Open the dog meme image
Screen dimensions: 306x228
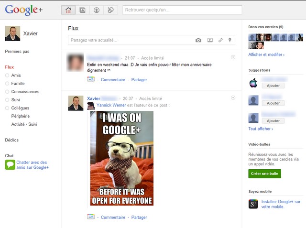[122, 158]
